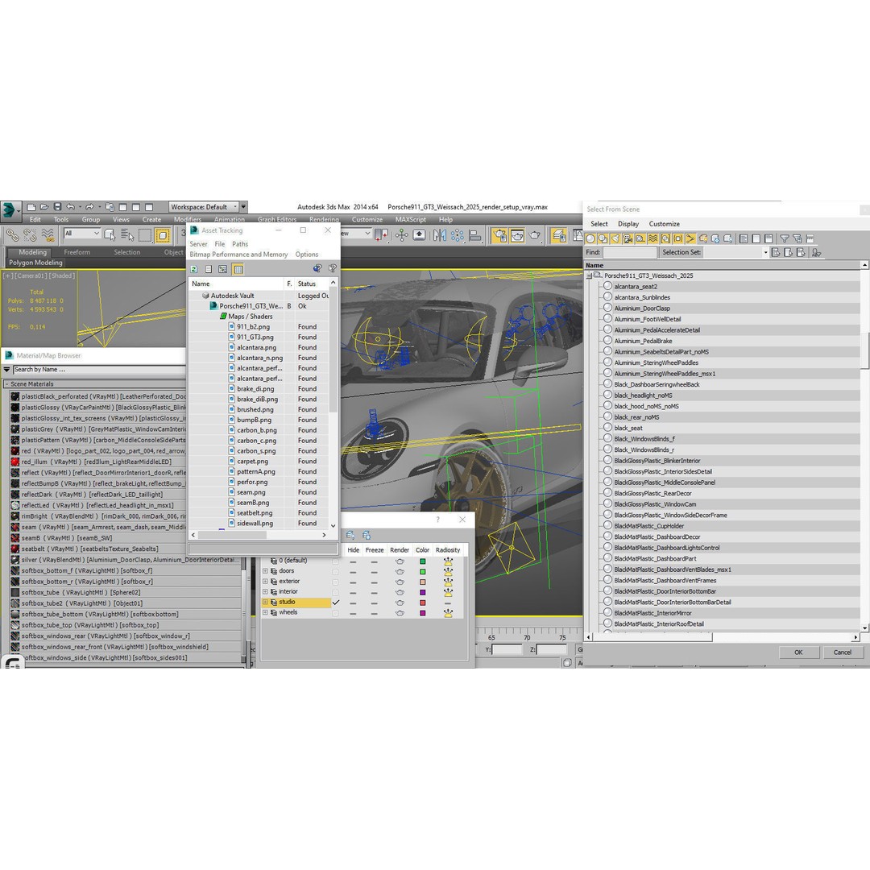Image resolution: width=870 pixels, height=870 pixels.
Task: Click the Render teapot for exterior layer
Action: tap(400, 582)
